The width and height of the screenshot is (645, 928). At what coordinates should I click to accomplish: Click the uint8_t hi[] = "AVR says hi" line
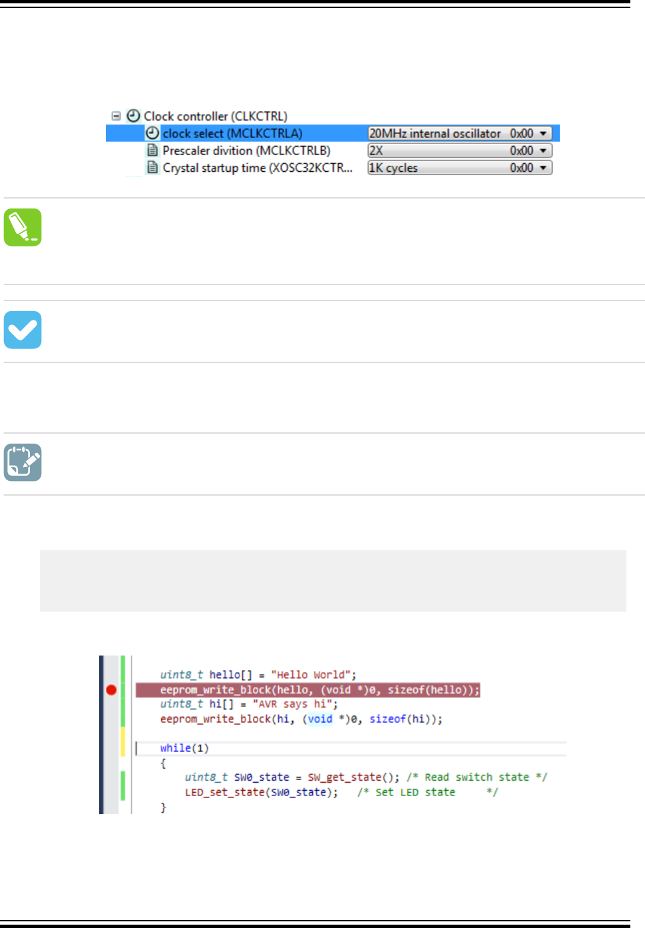click(x=249, y=704)
